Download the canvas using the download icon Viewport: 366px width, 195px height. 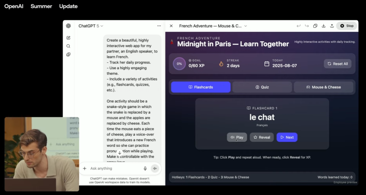[324, 26]
